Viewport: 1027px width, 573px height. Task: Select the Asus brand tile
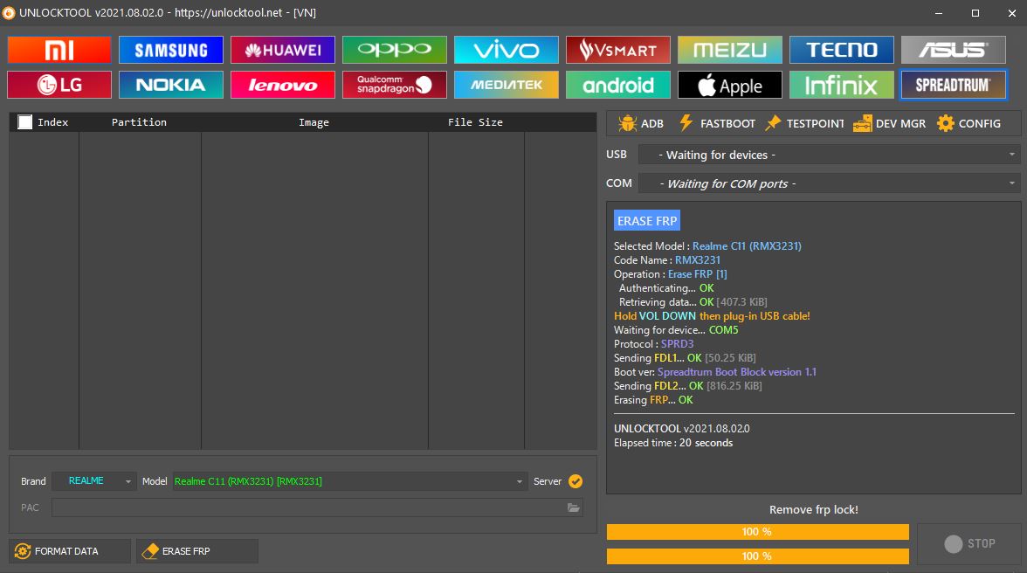[954, 50]
